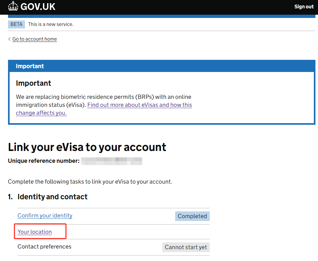Viewport: 318px width, 261px height.
Task: Click the Link your eVisa to your account heading
Action: click(x=87, y=147)
